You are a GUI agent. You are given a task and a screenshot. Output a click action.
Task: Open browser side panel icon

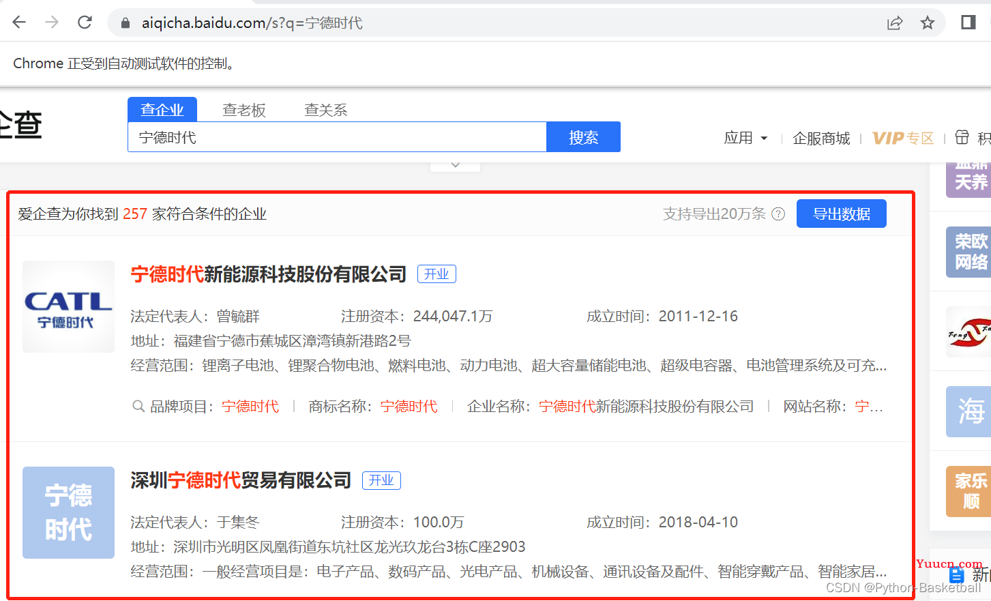click(968, 23)
